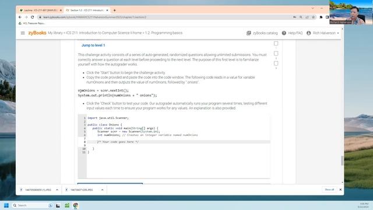Click the System.out.println sample code line
This screenshot has height=210, width=373.
click(117, 95)
